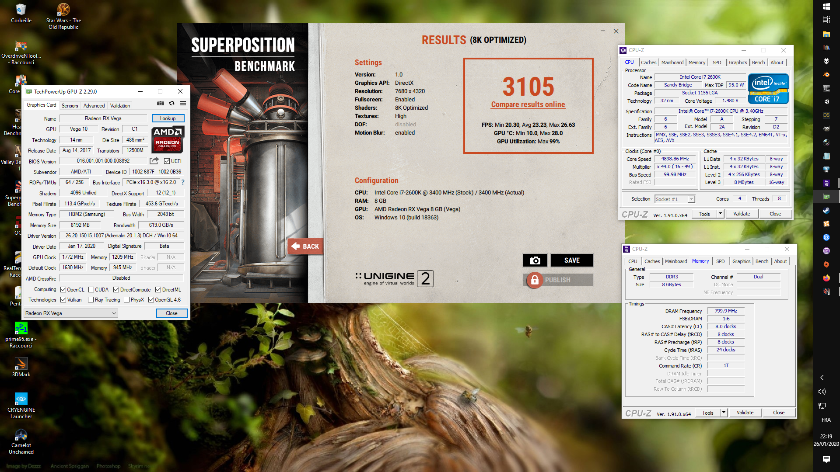Open Firefox from the taskbar

point(826,278)
